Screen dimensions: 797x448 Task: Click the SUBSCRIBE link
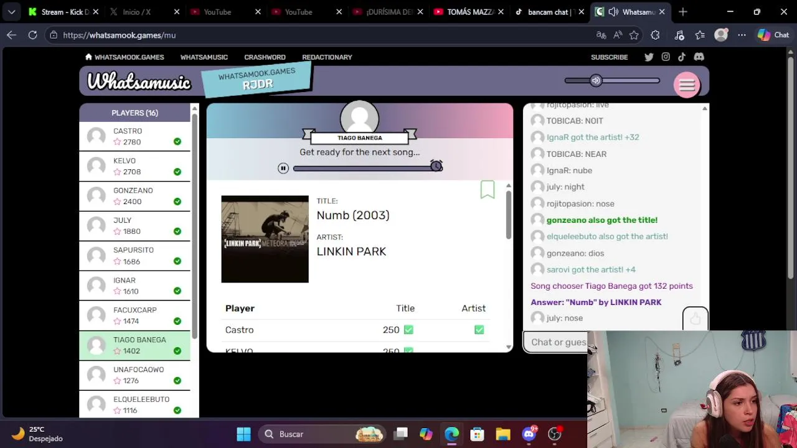click(609, 57)
